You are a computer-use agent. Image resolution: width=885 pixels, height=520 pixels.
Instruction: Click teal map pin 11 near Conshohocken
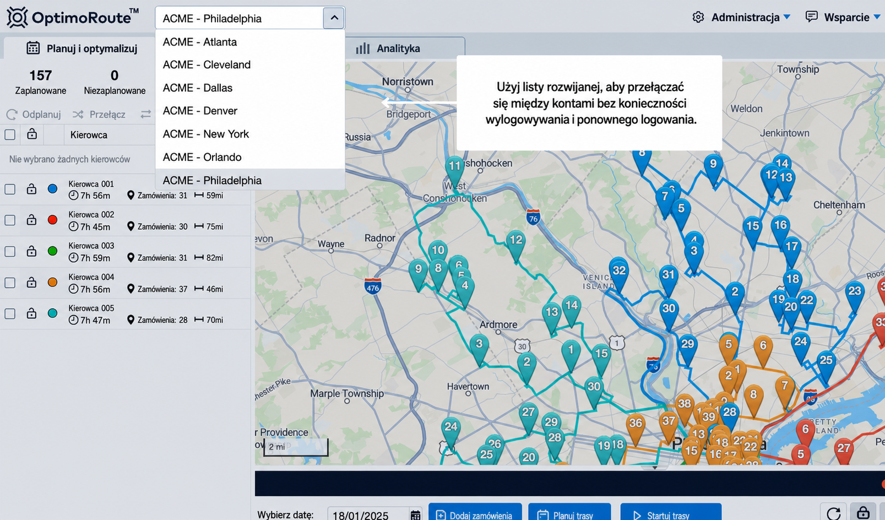pyautogui.click(x=454, y=170)
